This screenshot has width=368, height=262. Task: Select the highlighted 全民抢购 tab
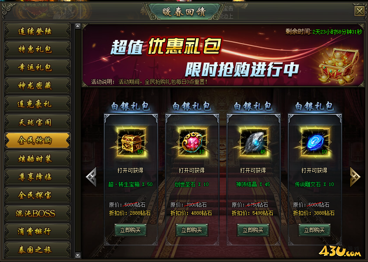coord(37,140)
